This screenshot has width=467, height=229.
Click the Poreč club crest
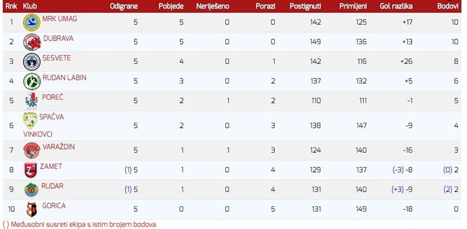(x=31, y=100)
